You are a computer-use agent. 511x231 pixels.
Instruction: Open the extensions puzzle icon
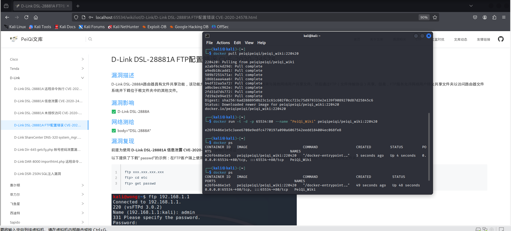494,17
